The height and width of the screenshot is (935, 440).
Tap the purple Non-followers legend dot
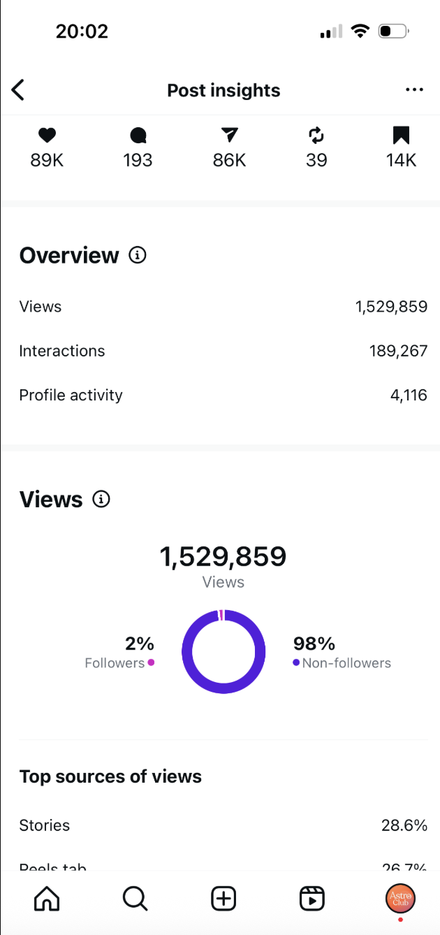tap(296, 662)
